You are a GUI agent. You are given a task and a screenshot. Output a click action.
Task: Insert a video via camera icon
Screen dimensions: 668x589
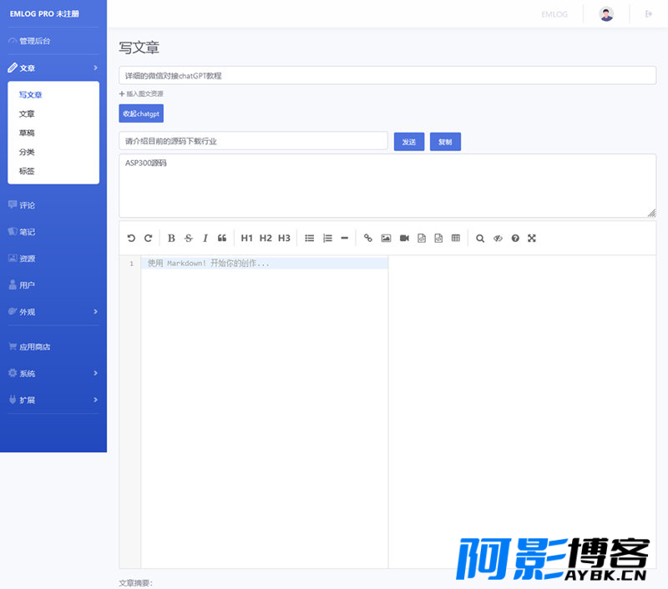point(404,239)
